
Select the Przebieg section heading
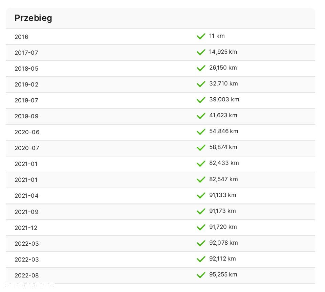coord(34,18)
